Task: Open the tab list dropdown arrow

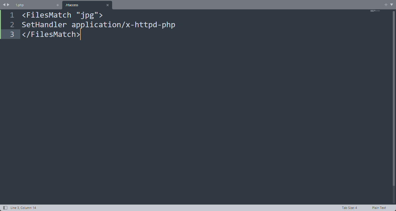Action: click(392, 5)
